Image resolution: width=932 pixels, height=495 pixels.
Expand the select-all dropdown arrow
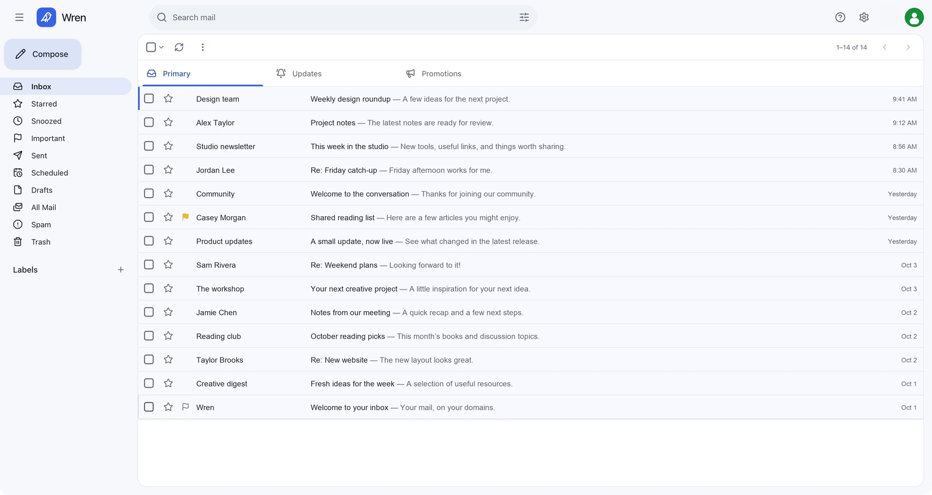pyautogui.click(x=161, y=47)
